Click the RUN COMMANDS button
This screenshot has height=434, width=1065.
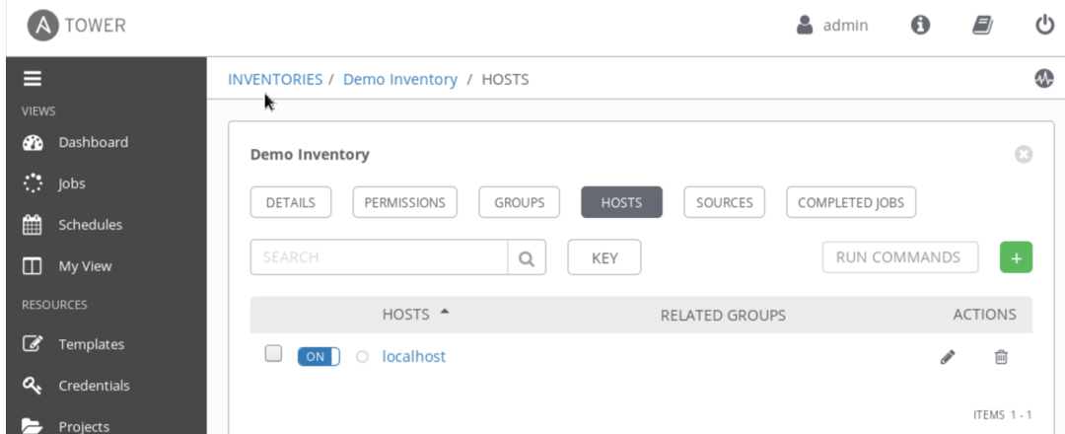click(x=900, y=257)
